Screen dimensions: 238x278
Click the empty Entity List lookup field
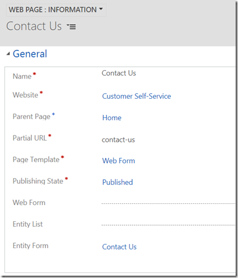coord(168,224)
